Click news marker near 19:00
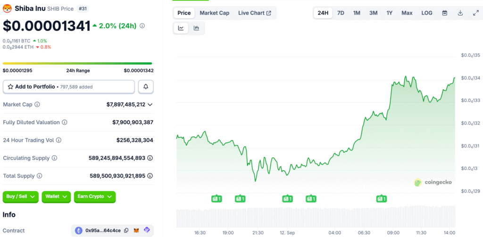The height and width of the screenshot is (237, 483). pyautogui.click(x=240, y=199)
